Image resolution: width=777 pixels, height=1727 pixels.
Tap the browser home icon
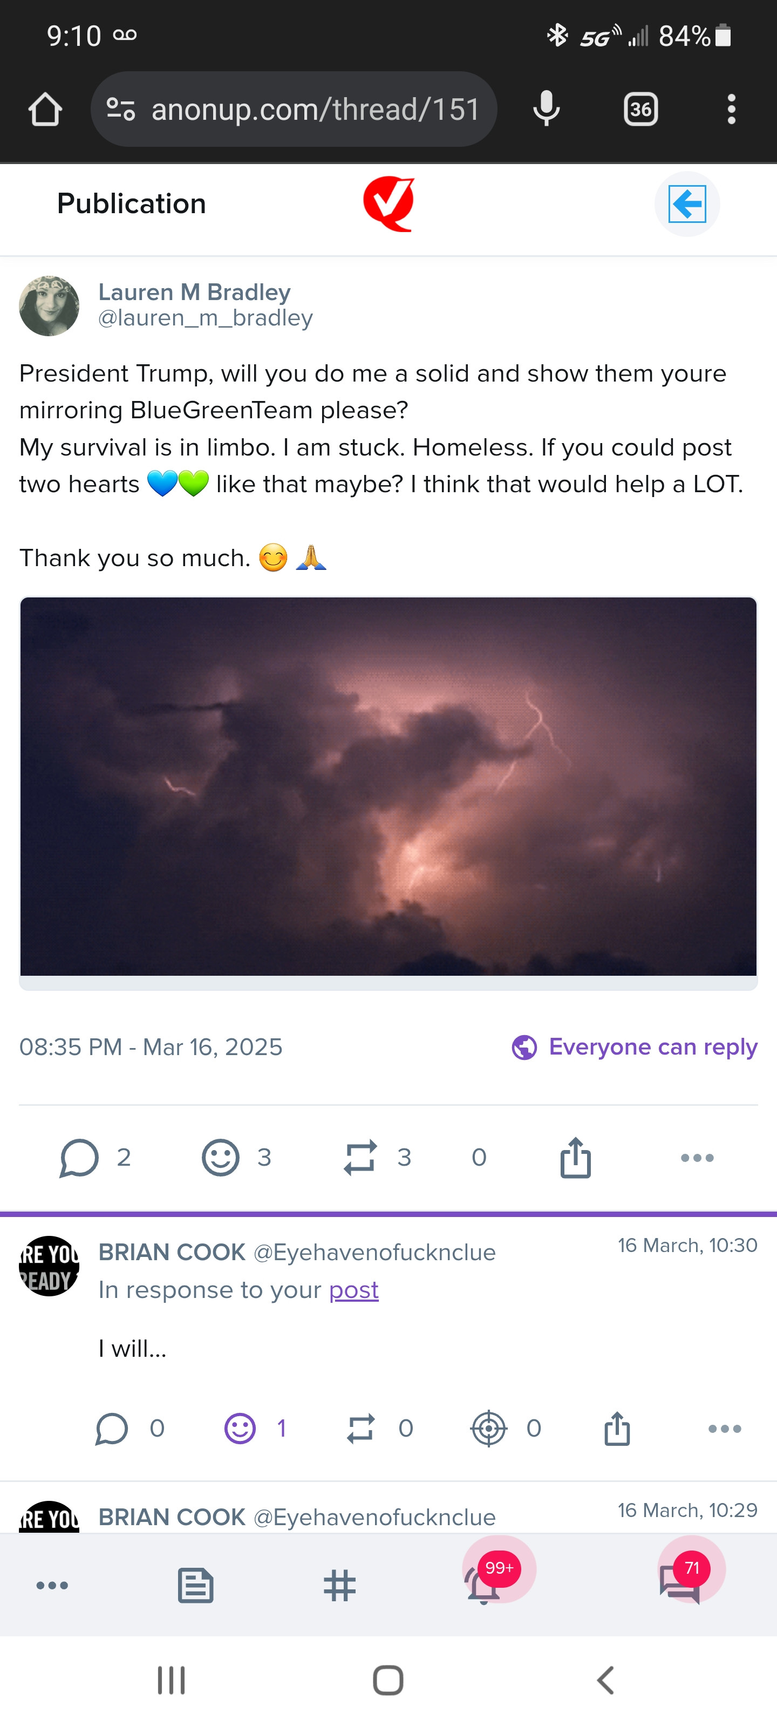[x=45, y=109]
